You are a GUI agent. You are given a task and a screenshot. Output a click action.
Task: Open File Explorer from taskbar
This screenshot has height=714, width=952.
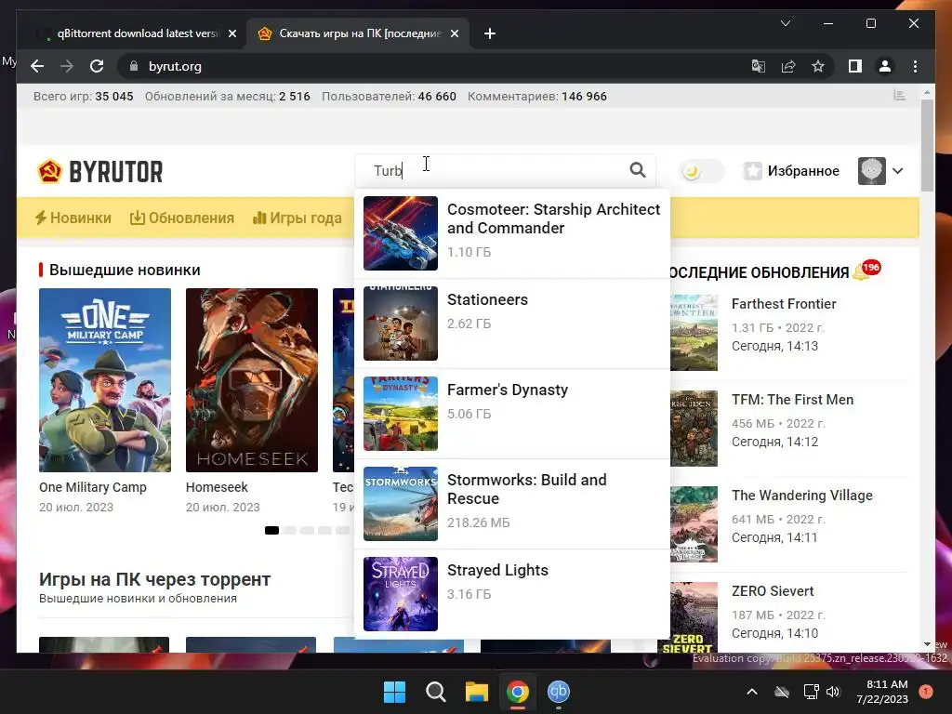coord(477,692)
